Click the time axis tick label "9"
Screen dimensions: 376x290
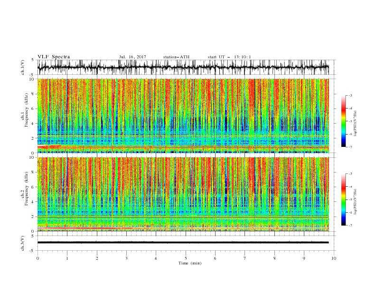[304, 258]
